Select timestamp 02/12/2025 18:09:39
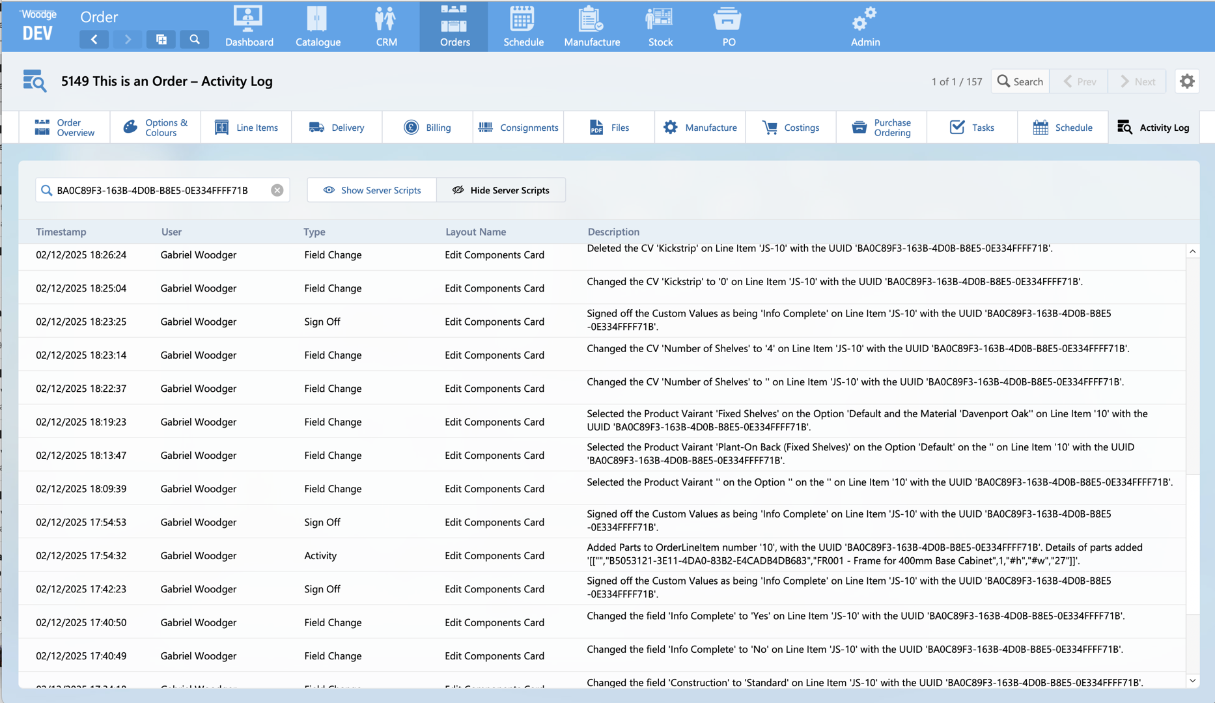 point(81,488)
